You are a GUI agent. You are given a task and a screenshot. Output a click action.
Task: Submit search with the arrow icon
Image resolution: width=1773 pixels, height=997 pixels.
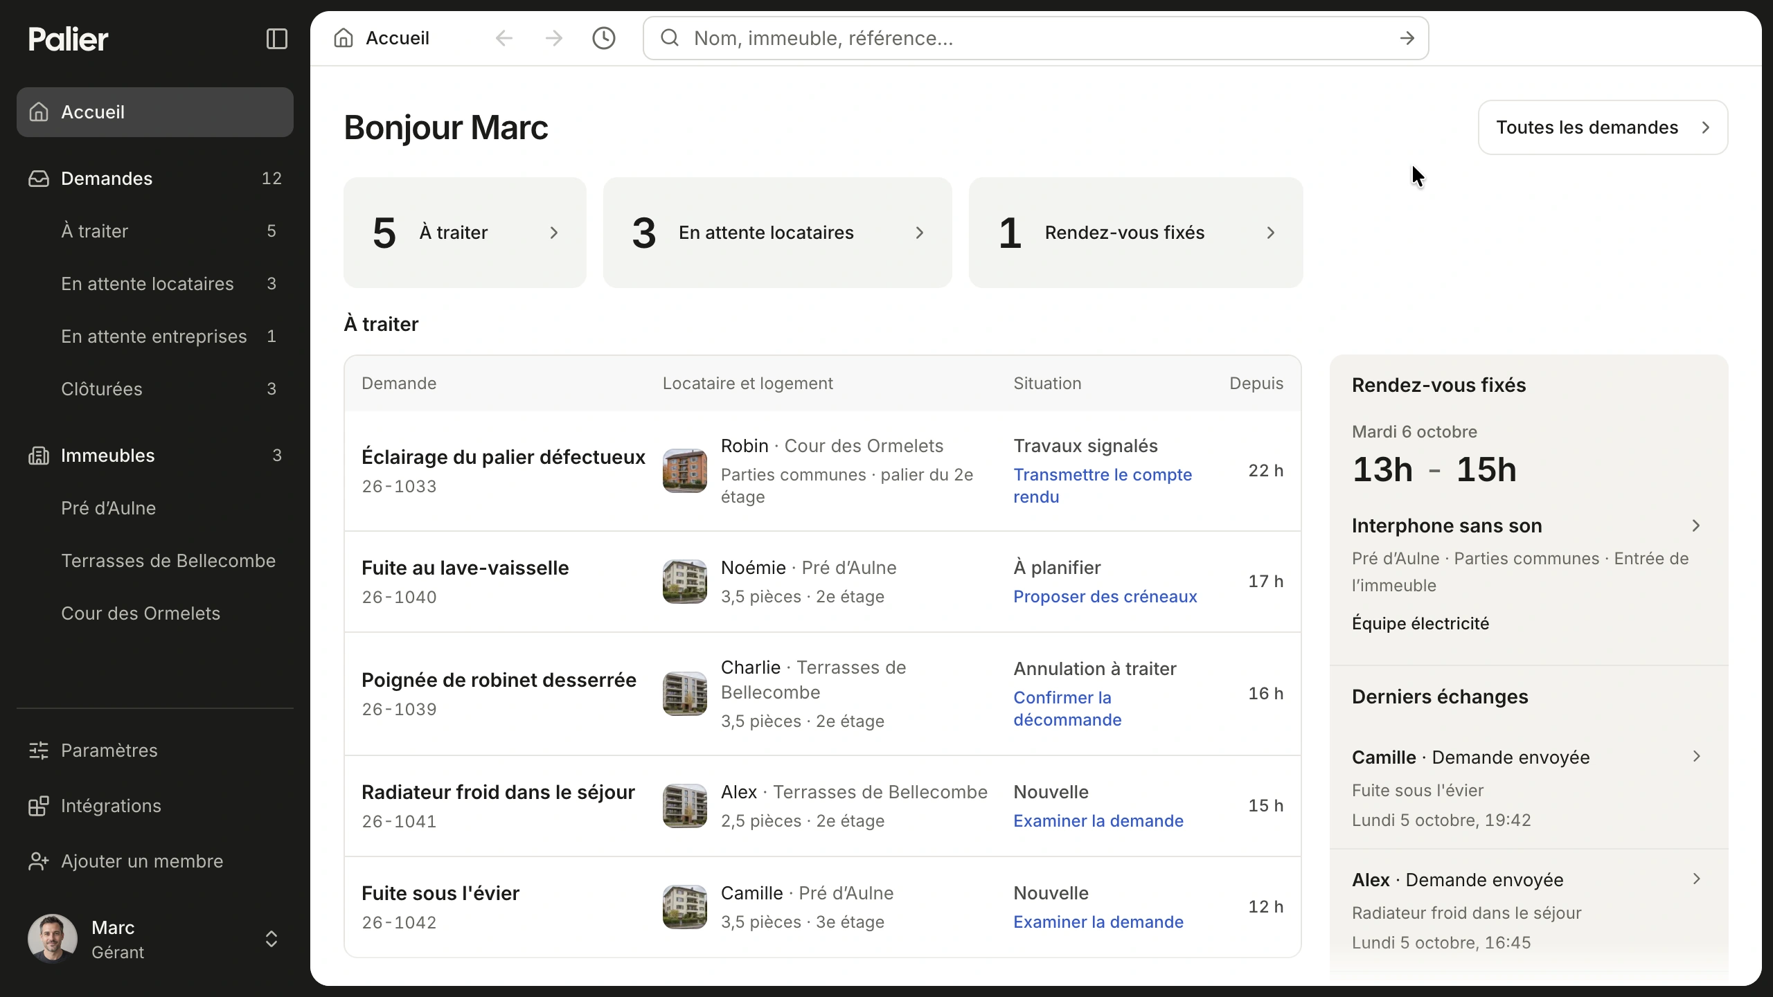(1407, 38)
